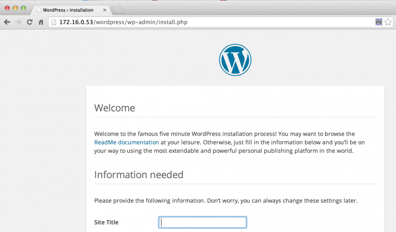Click the Information needed heading
This screenshot has width=396, height=232.
tap(139, 175)
